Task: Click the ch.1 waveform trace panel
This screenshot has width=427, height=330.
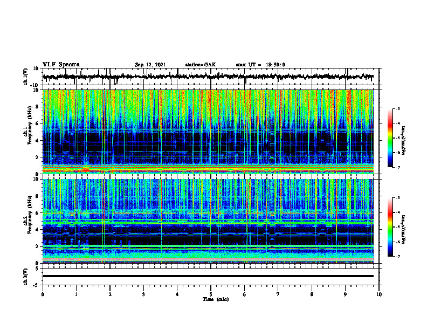Action: click(x=211, y=77)
